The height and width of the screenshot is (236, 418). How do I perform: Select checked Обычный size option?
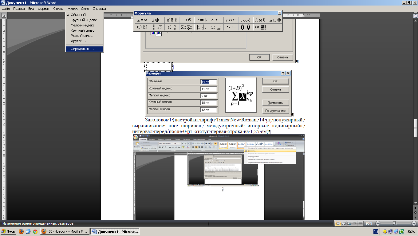pyautogui.click(x=84, y=15)
